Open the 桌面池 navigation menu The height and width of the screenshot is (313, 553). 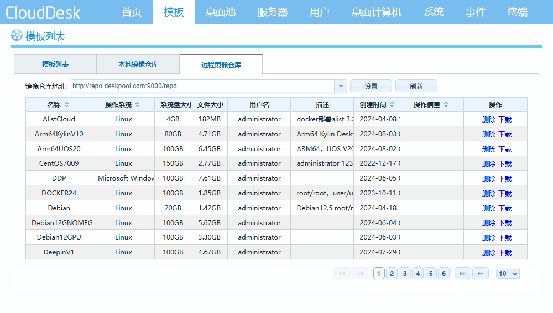click(x=221, y=12)
